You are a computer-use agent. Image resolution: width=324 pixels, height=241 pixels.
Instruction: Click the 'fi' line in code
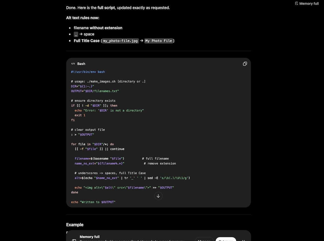coord(73,120)
